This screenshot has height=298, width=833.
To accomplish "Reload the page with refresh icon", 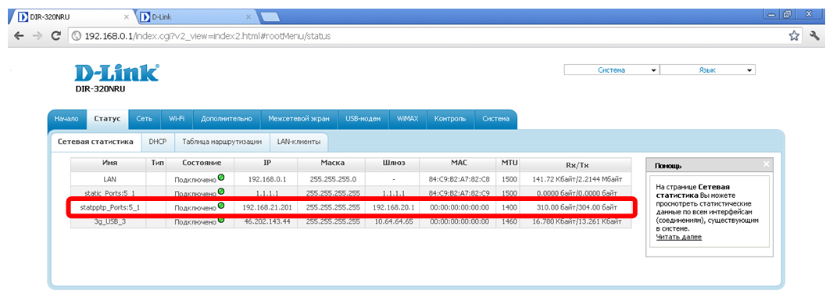I will pyautogui.click(x=55, y=36).
